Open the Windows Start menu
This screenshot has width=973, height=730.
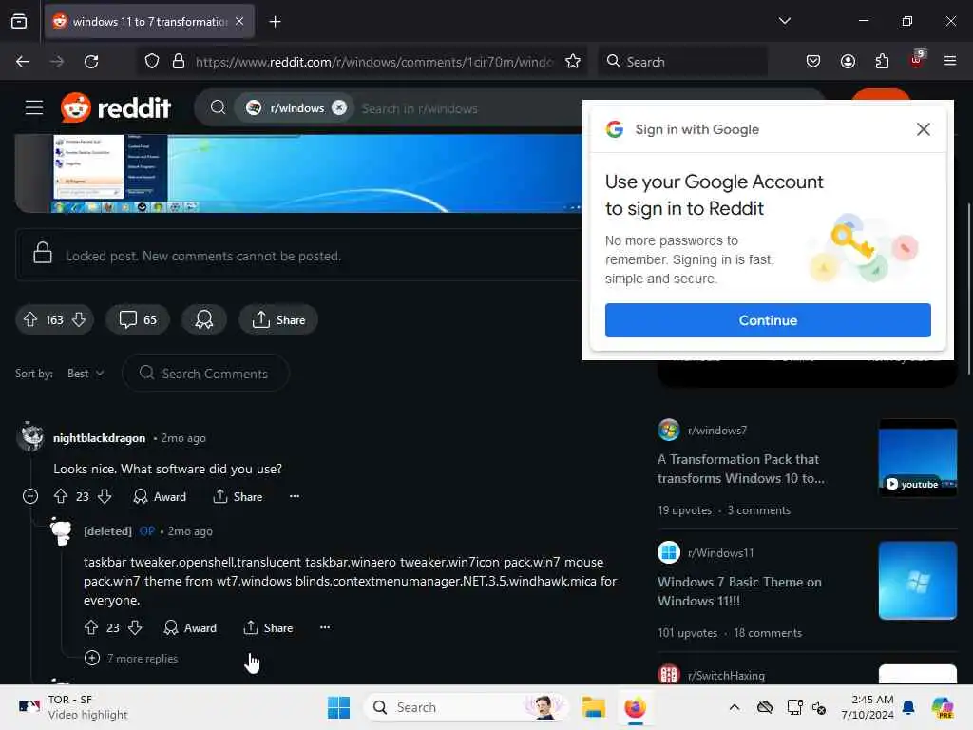pyautogui.click(x=339, y=707)
